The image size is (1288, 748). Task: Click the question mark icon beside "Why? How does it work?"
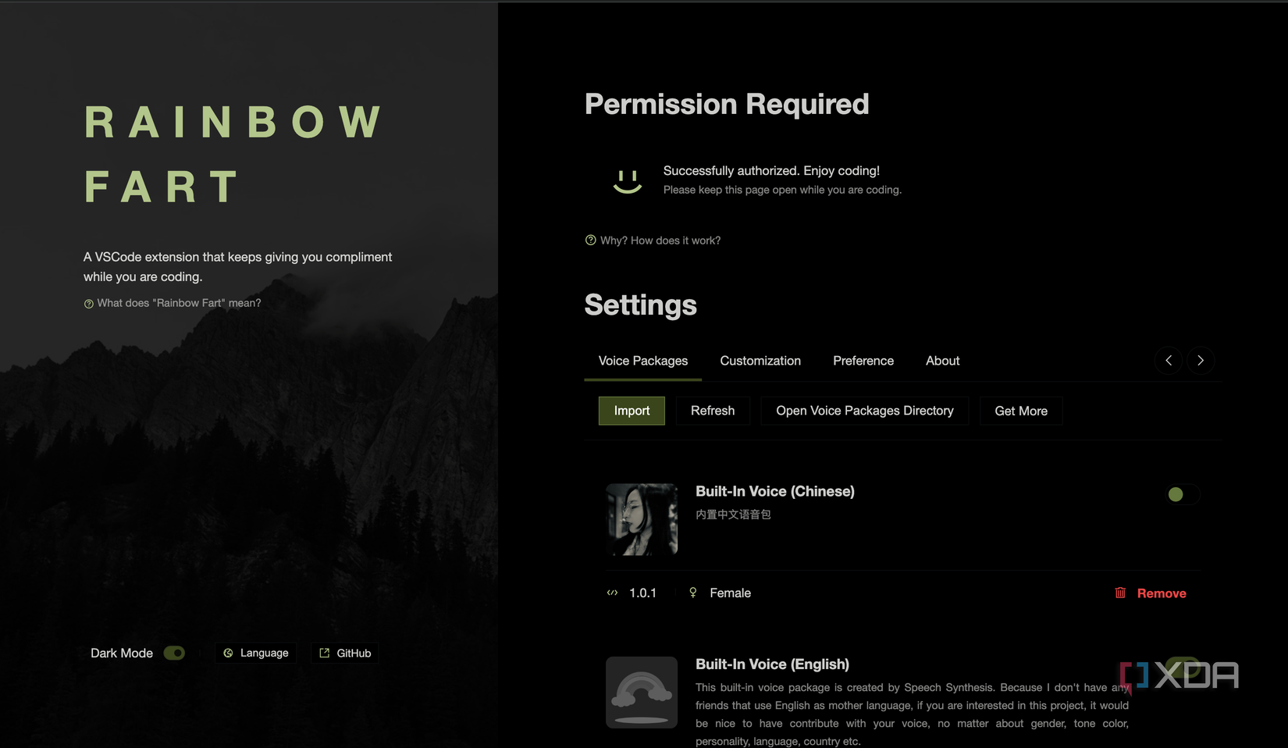tap(590, 240)
